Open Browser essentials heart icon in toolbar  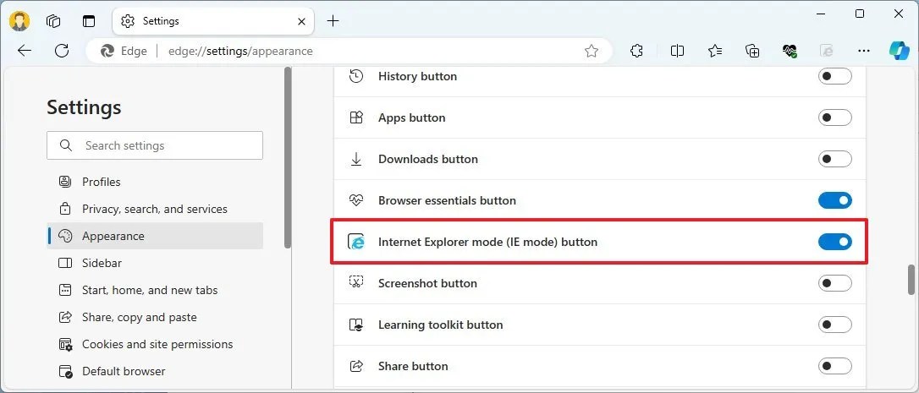[x=790, y=51]
